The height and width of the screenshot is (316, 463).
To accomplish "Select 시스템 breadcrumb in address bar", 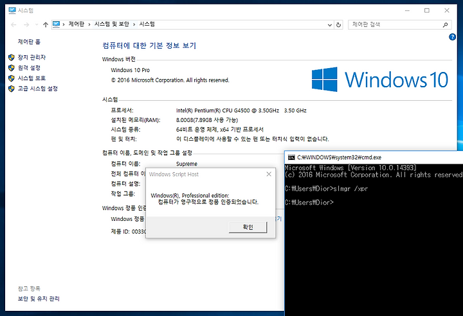I will click(x=147, y=24).
